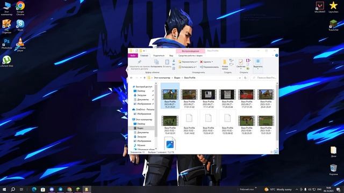The height and width of the screenshot is (193, 344).
Task: Open Копировать в dropdown in ribbon
Action: [188, 67]
